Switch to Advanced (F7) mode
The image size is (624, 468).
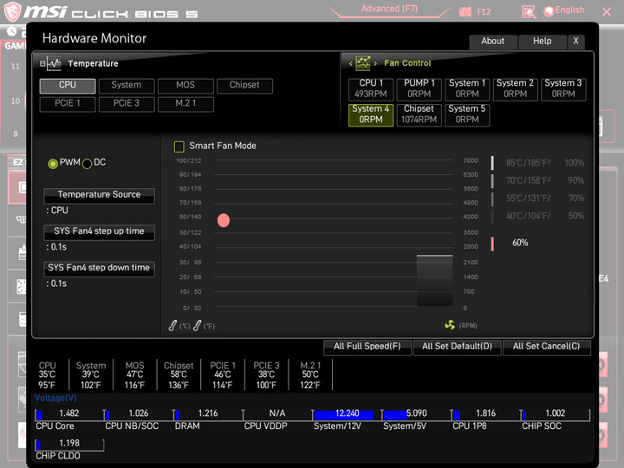pyautogui.click(x=389, y=10)
